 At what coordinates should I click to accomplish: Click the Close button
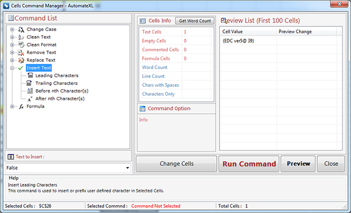pyautogui.click(x=331, y=164)
